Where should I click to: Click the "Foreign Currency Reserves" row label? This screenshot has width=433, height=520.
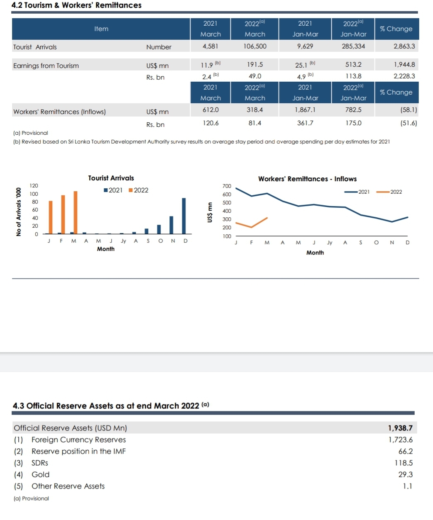78,440
